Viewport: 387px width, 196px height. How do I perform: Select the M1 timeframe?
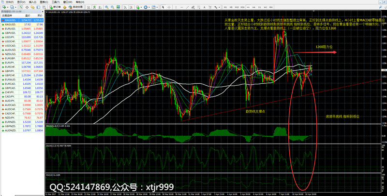click(x=225, y=7)
